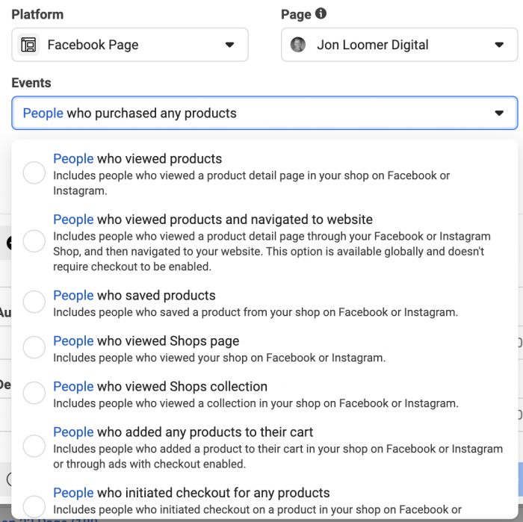
Task: Click the Jon Loomer Digital profile picture
Action: point(298,45)
